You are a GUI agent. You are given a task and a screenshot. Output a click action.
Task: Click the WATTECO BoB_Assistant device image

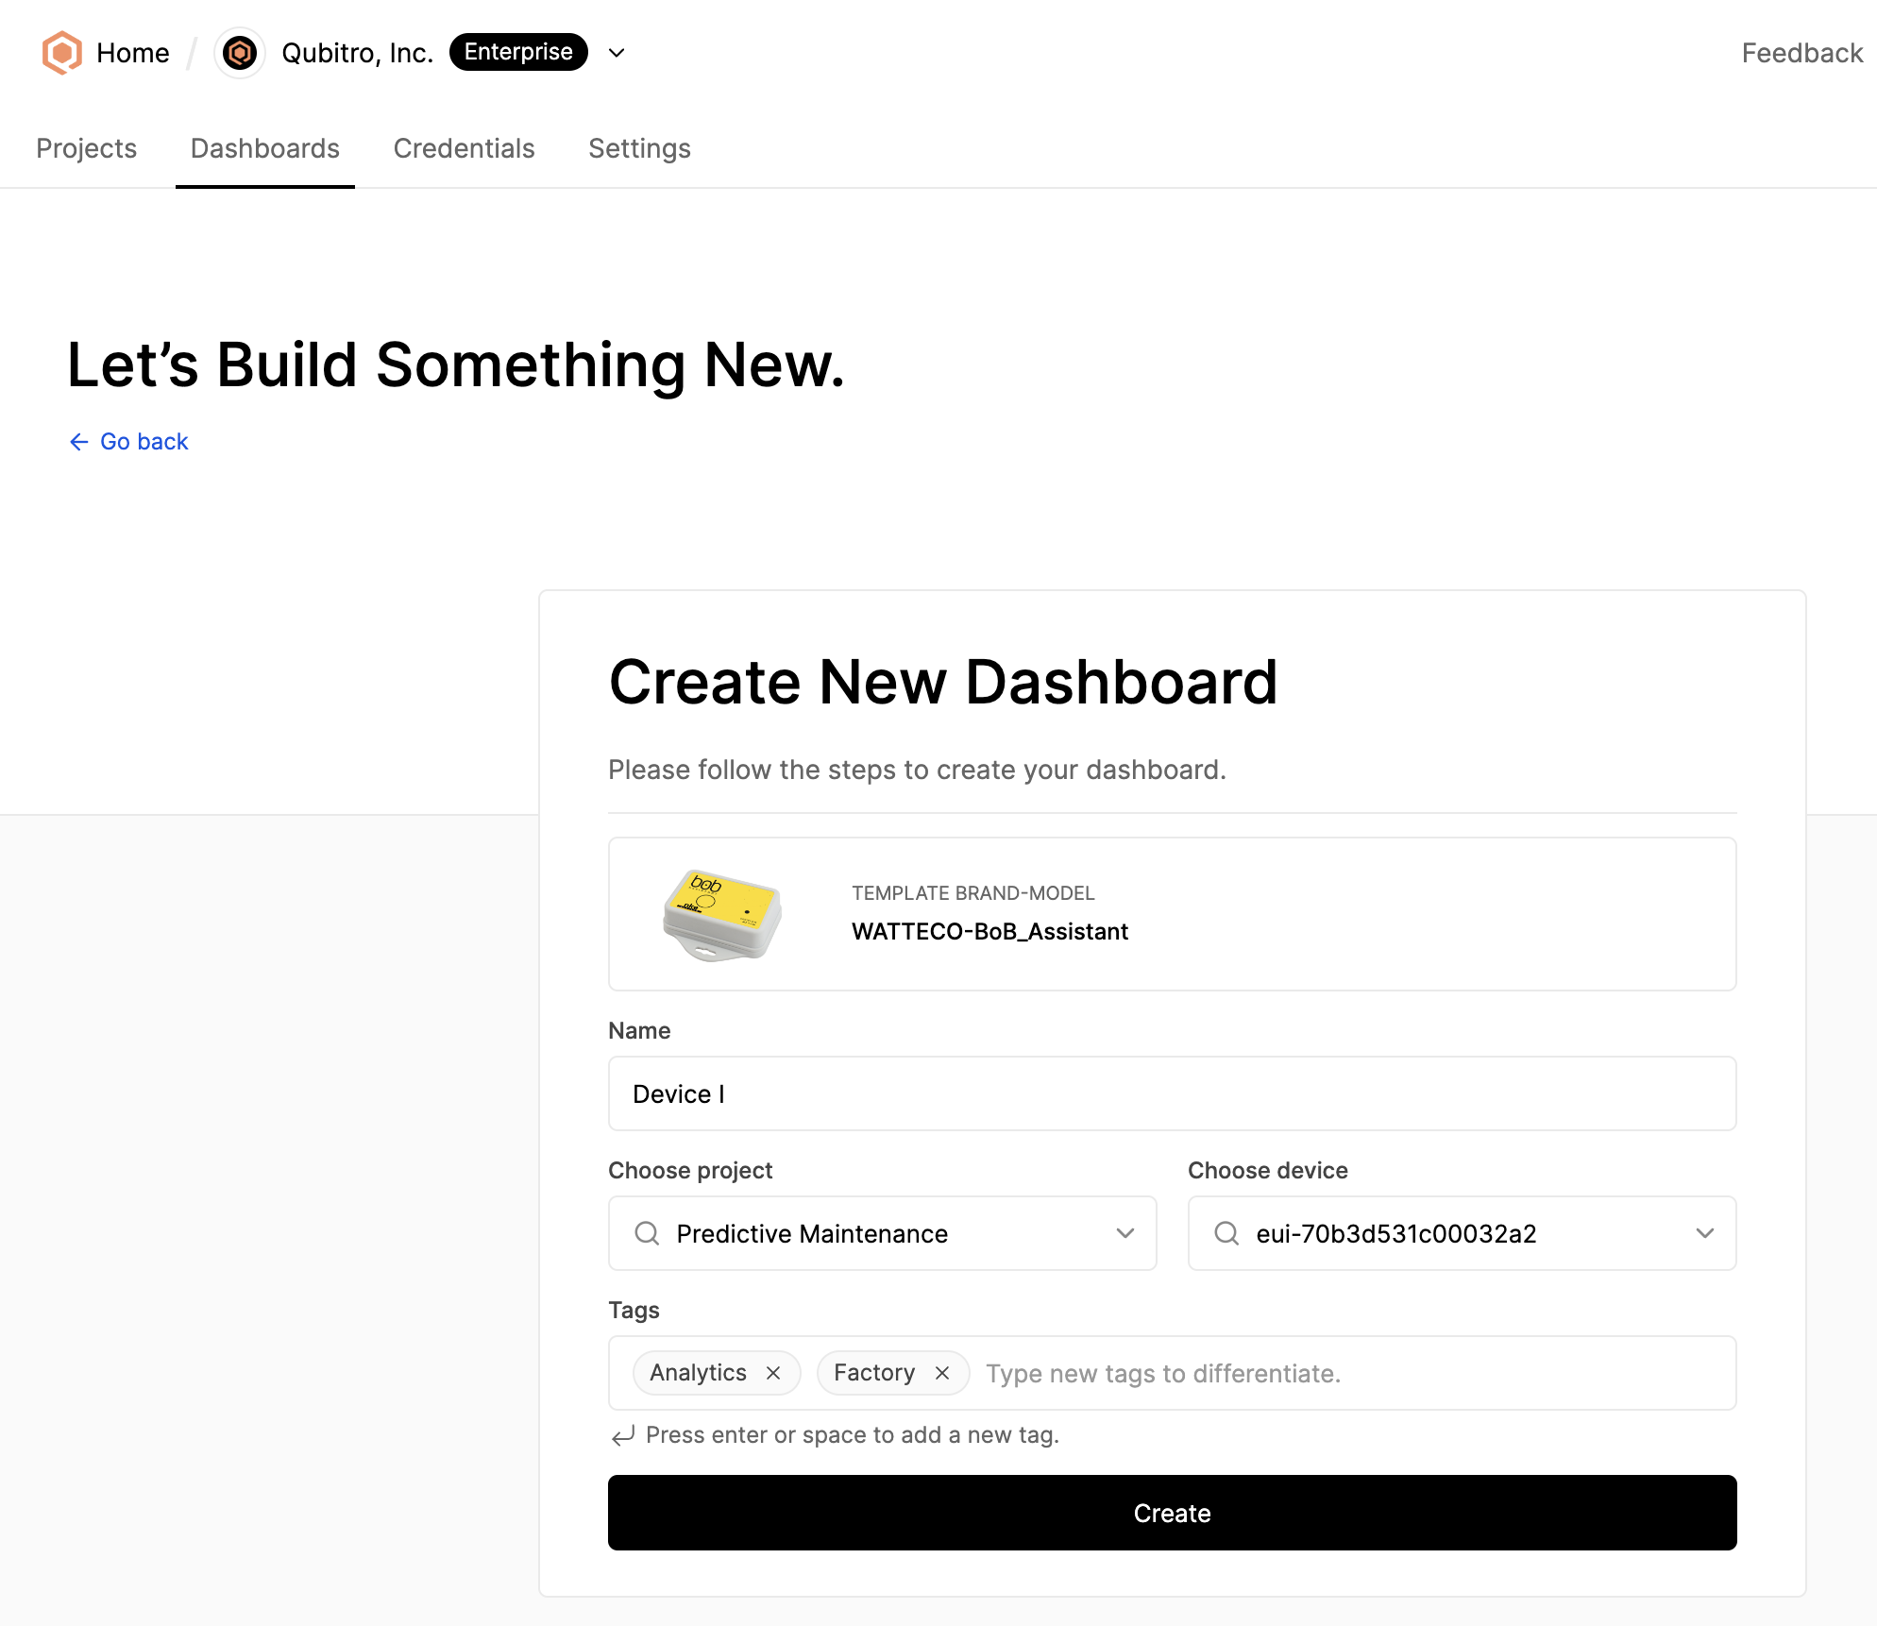[720, 912]
